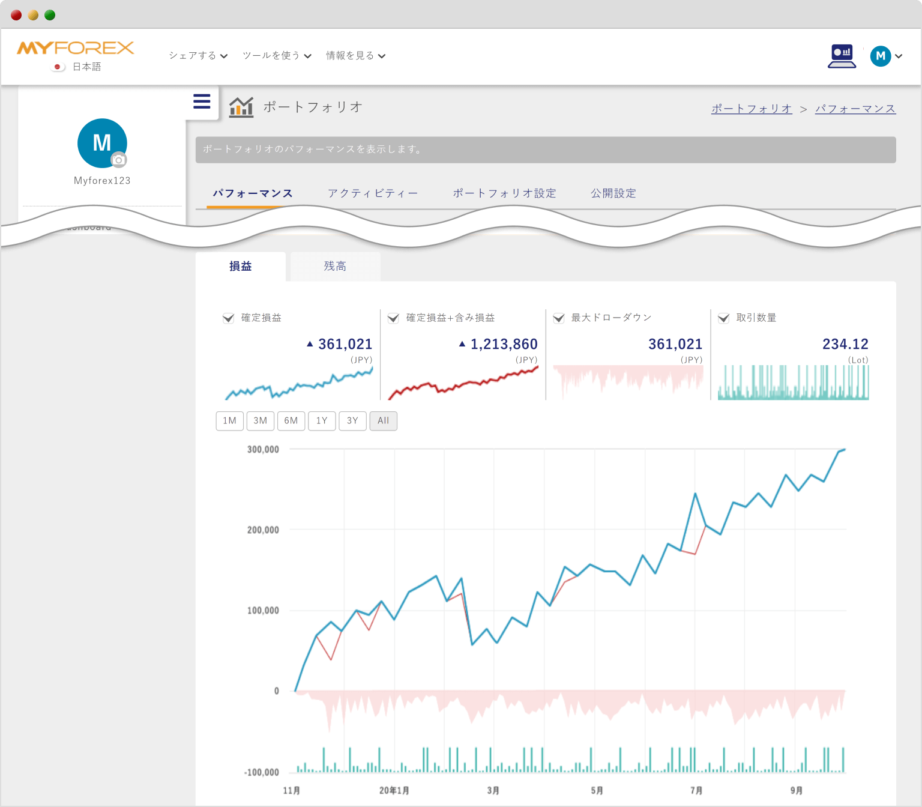The image size is (922, 807).
Task: Click the パフォーマンス breadcrumb link
Action: [x=855, y=109]
